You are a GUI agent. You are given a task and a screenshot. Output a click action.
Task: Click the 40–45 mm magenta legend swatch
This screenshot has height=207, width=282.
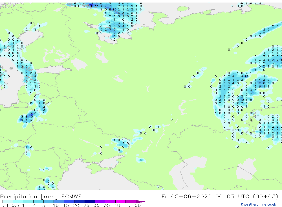tap(120, 201)
